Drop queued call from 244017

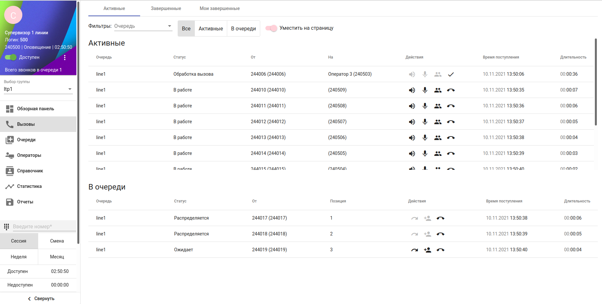[x=440, y=218]
